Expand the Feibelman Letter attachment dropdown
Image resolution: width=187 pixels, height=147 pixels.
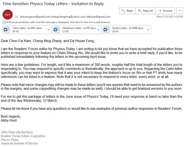[98, 30]
